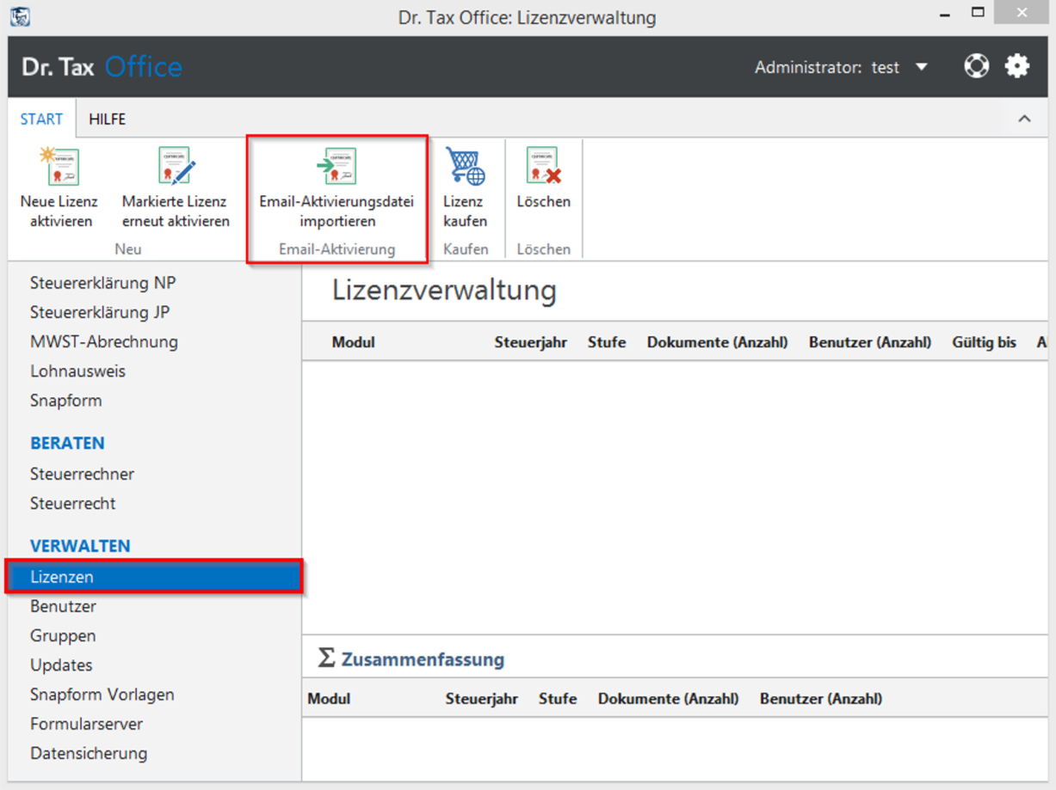
Task: Click the Neue Lizenz aktivieren icon
Action: tap(59, 166)
